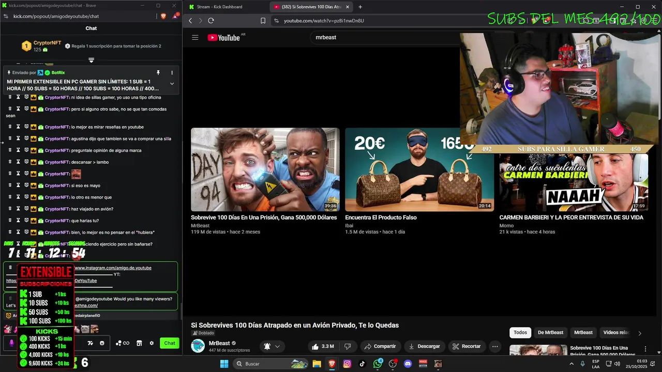Show more filter chips with arrow
The width and height of the screenshot is (662, 372).
(x=640, y=333)
